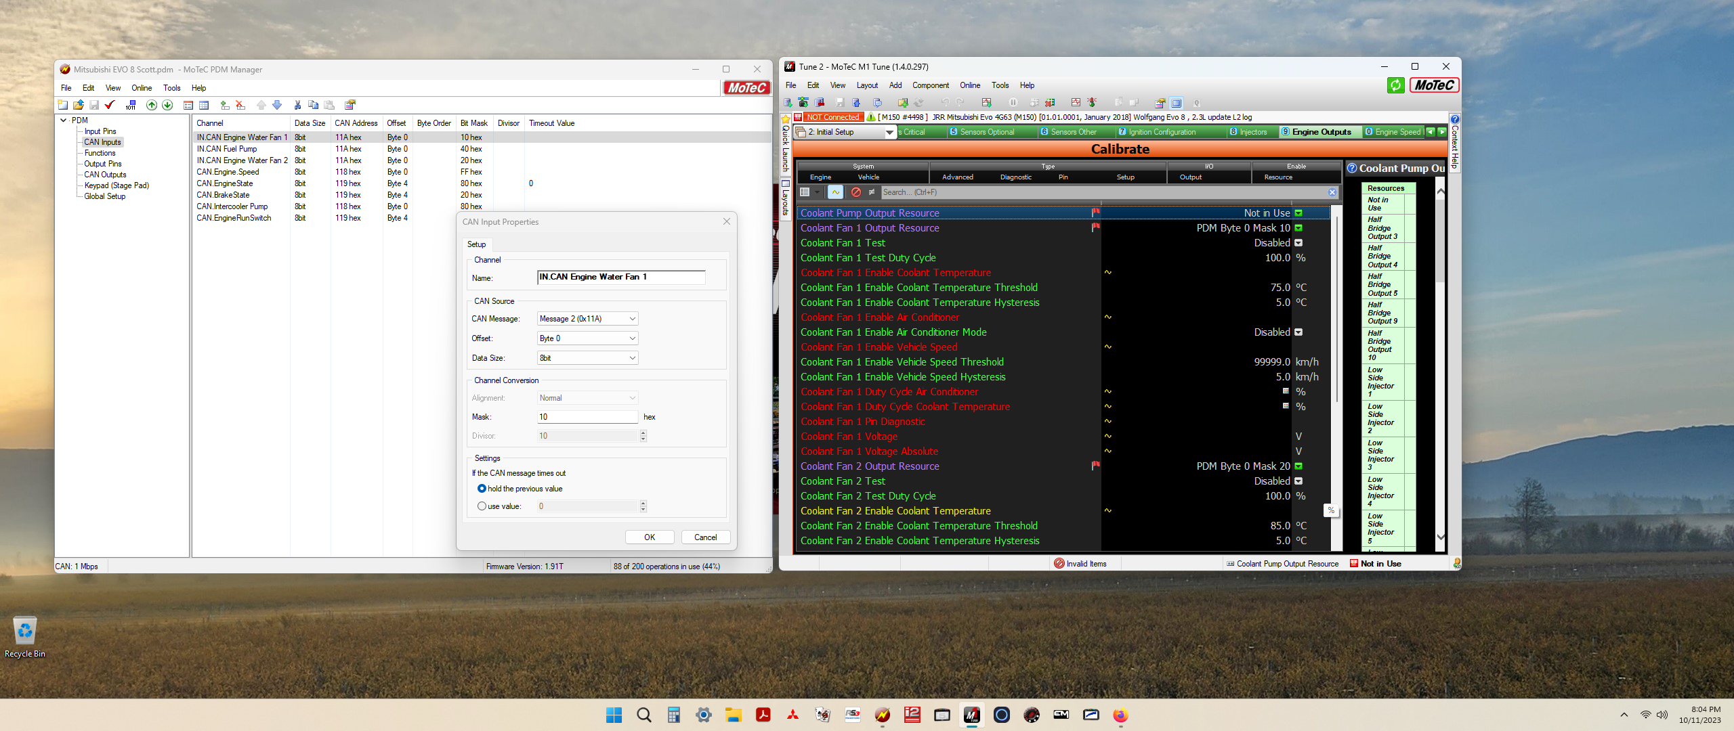Select 'hold the previous value' radio button
Viewport: 1734px width, 731px height.
point(482,489)
